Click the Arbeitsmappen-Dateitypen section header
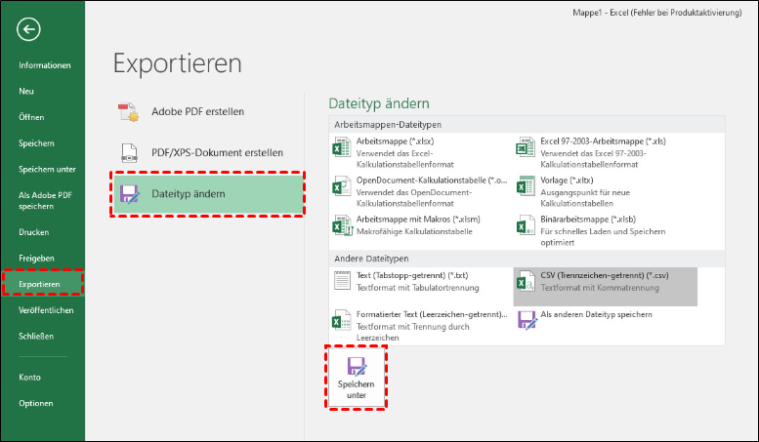Screen dimensions: 759x442 click(388, 125)
